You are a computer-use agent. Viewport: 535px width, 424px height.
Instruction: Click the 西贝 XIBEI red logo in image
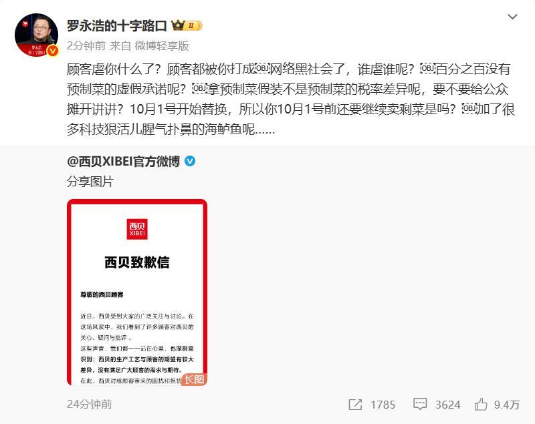click(x=137, y=229)
